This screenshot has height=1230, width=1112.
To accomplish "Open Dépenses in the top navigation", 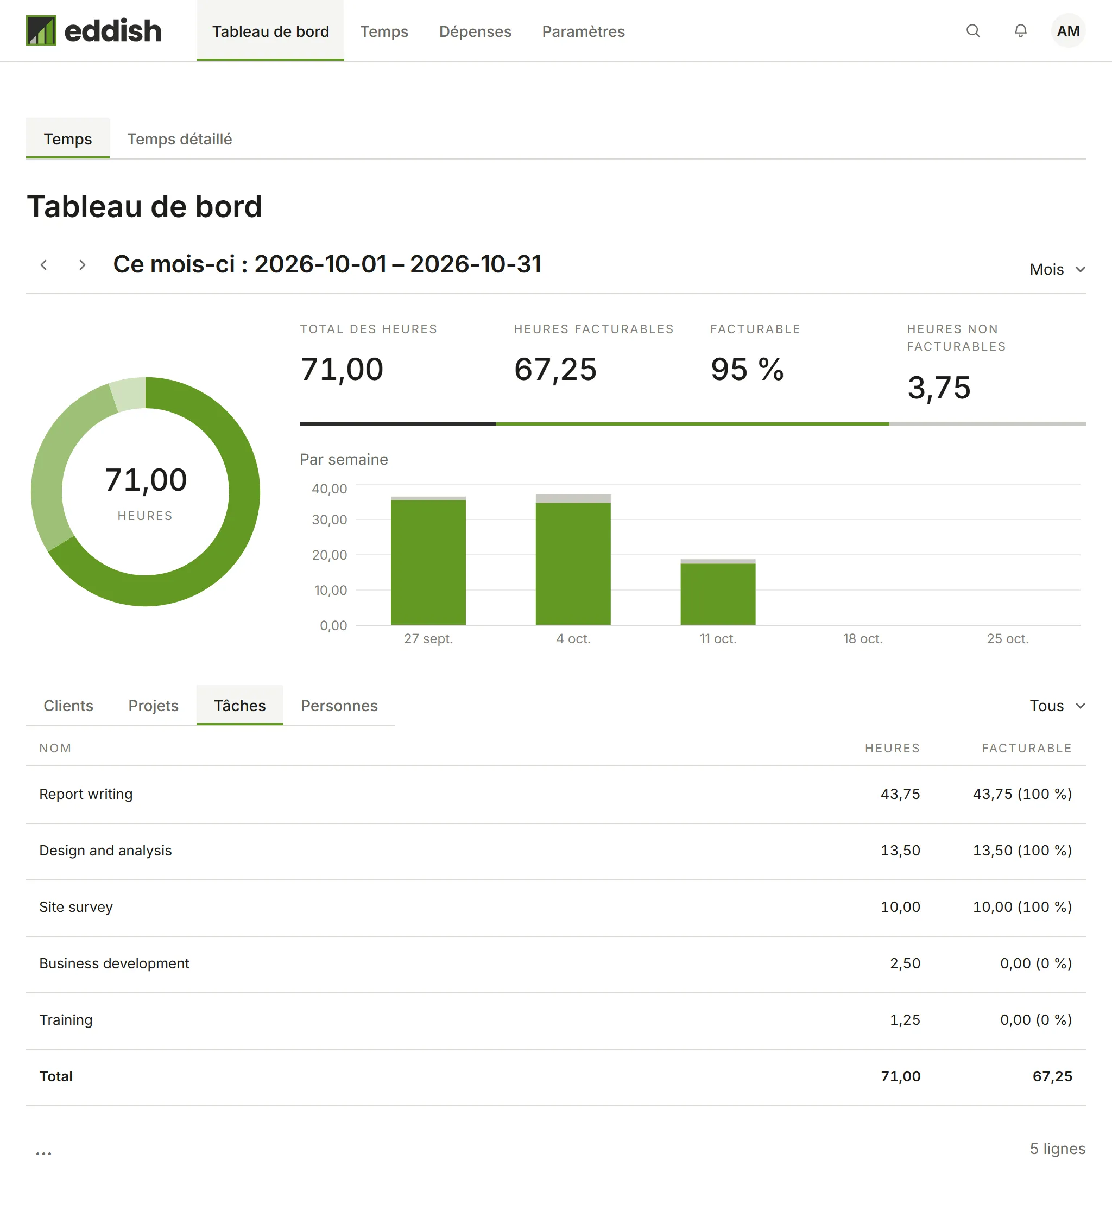I will click(475, 31).
